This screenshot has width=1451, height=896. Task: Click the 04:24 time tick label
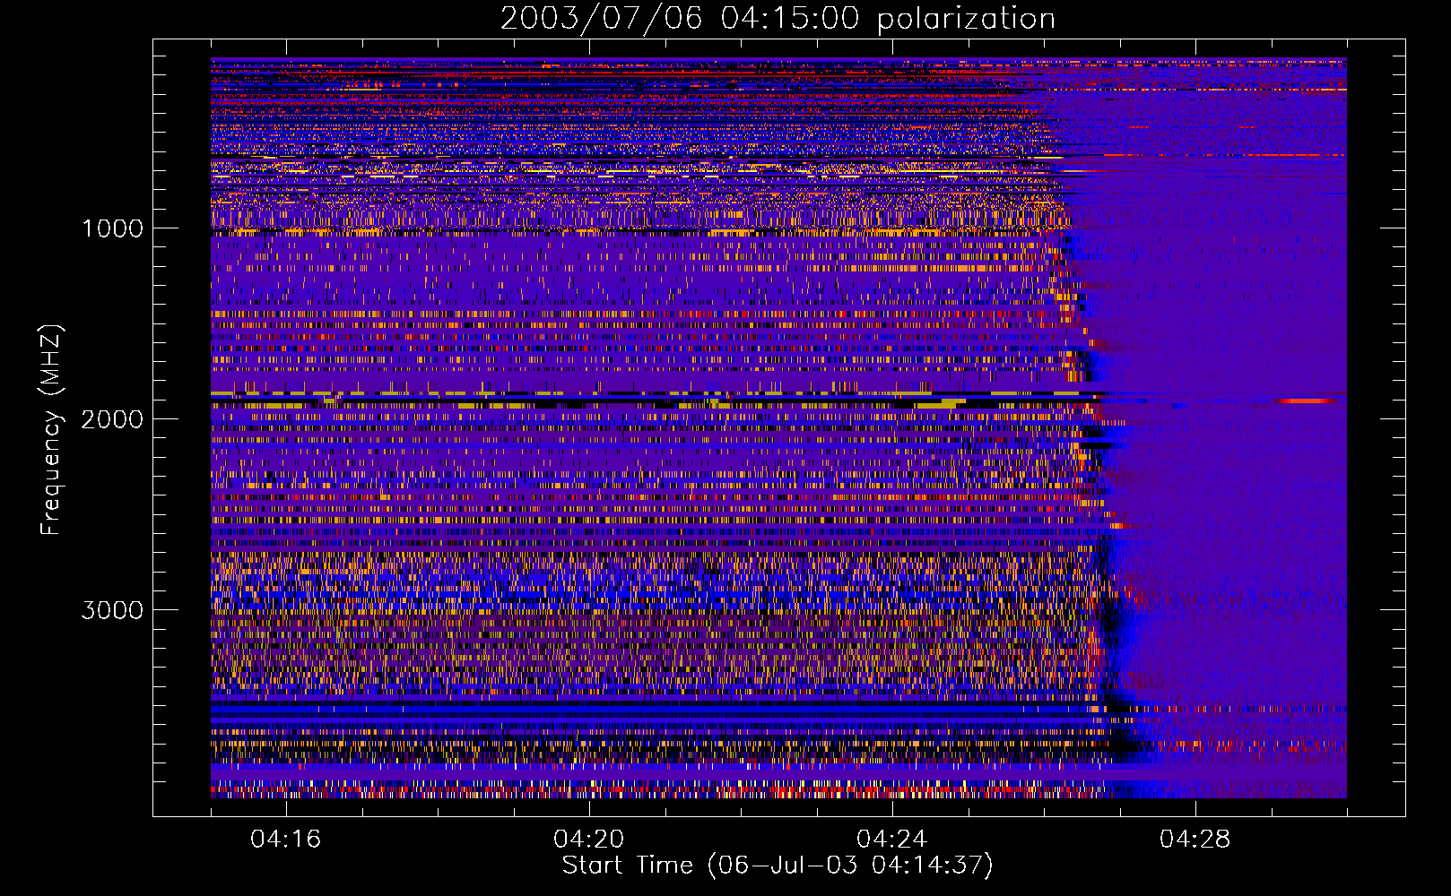tap(892, 840)
